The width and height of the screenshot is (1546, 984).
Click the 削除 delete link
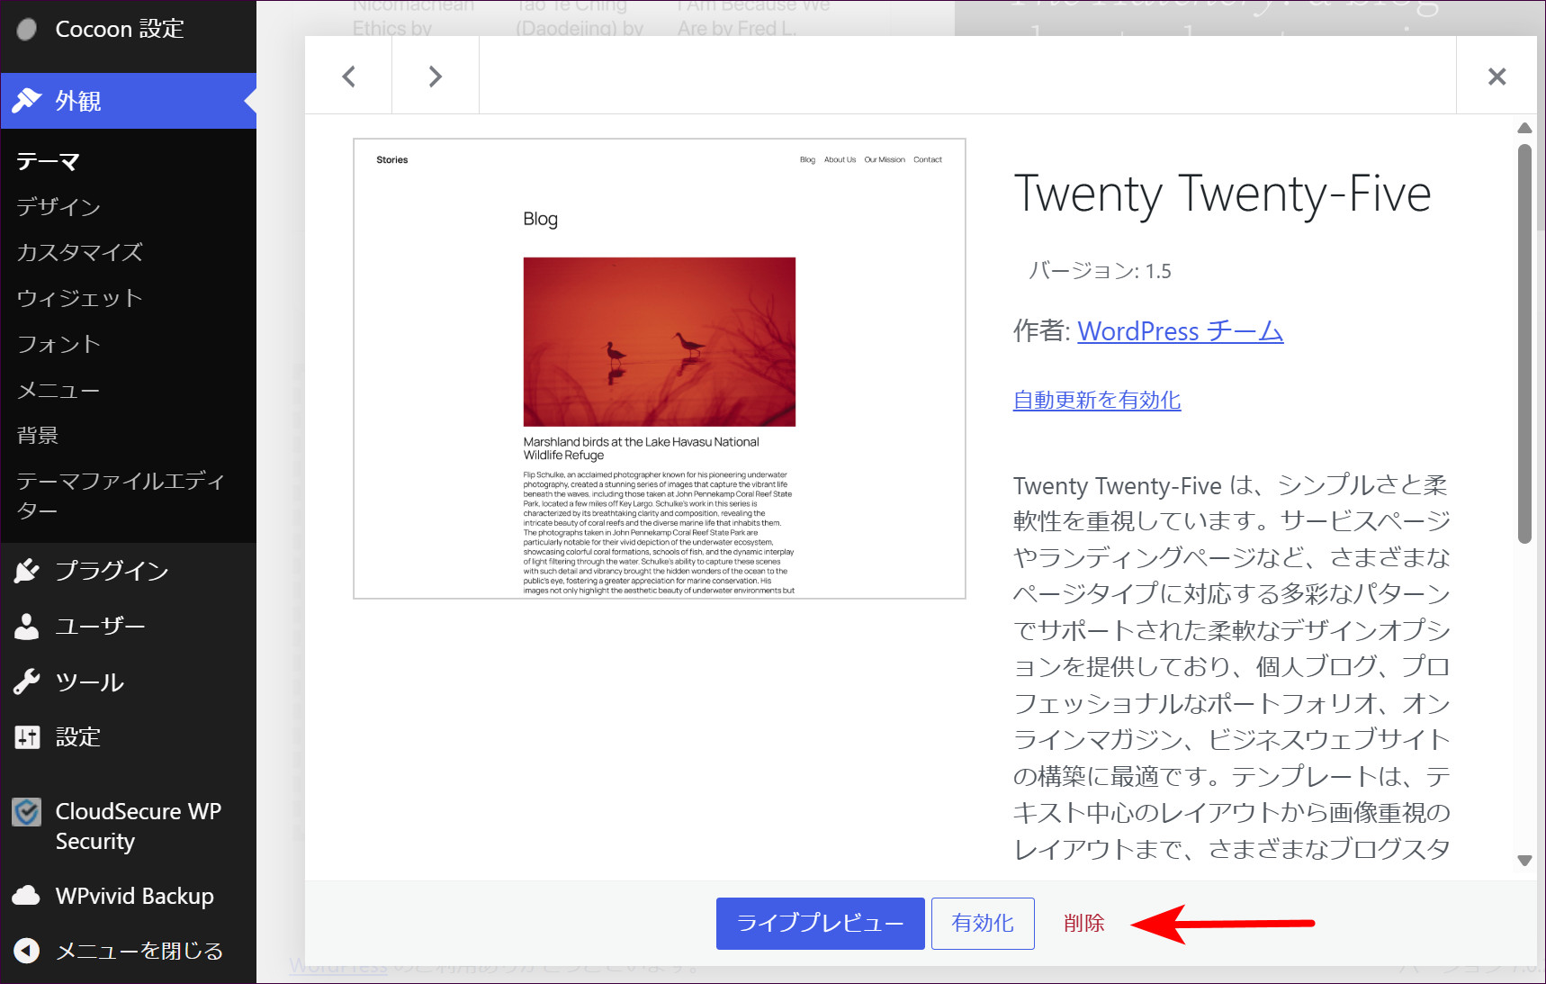(1083, 924)
